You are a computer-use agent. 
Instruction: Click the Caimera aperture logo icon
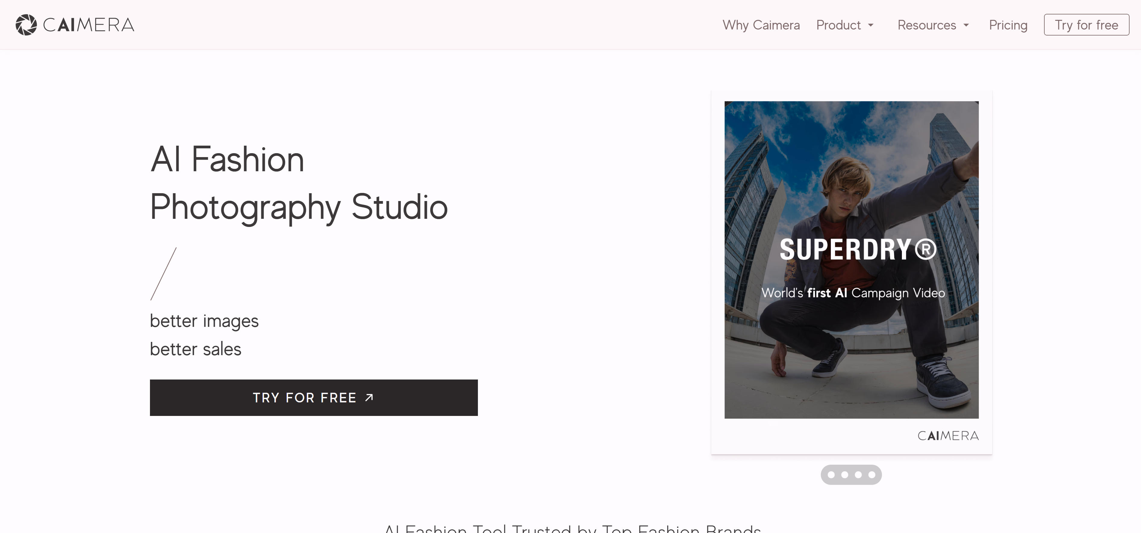(26, 25)
